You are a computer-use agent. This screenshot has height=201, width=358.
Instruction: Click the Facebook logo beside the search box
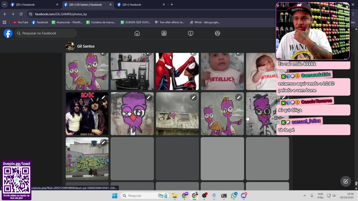[8, 33]
